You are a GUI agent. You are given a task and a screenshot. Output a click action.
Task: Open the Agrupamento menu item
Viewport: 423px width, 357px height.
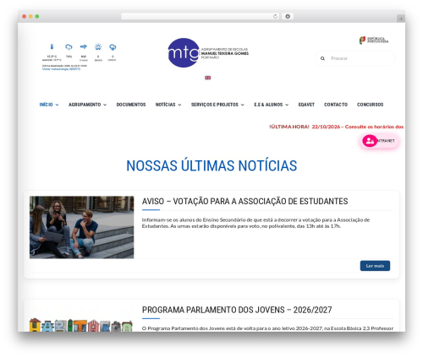pyautogui.click(x=85, y=105)
